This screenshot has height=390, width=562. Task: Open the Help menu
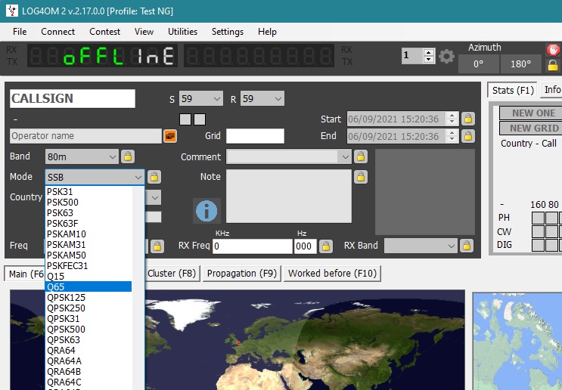click(x=267, y=32)
